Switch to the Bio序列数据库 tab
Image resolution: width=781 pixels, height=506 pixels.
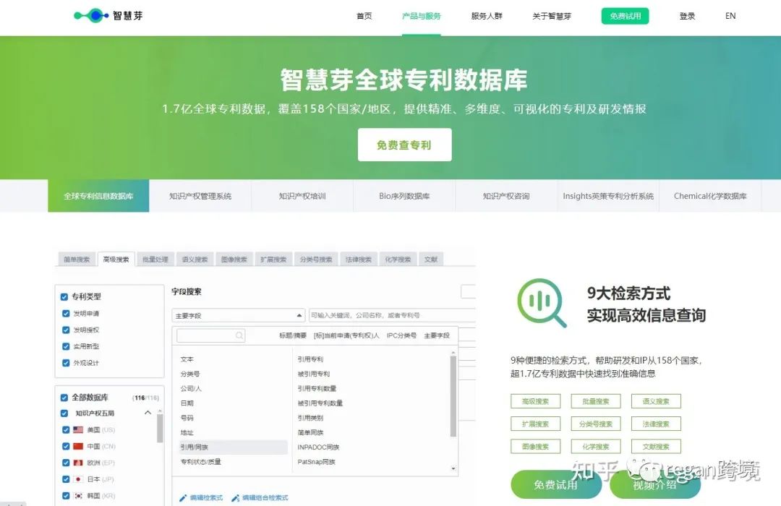pyautogui.click(x=404, y=196)
